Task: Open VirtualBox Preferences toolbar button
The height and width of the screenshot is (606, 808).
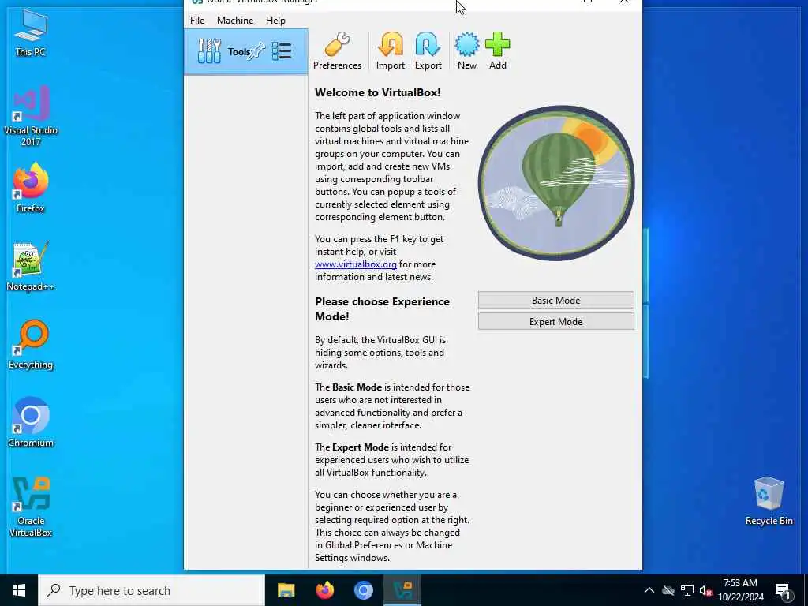Action: point(337,51)
